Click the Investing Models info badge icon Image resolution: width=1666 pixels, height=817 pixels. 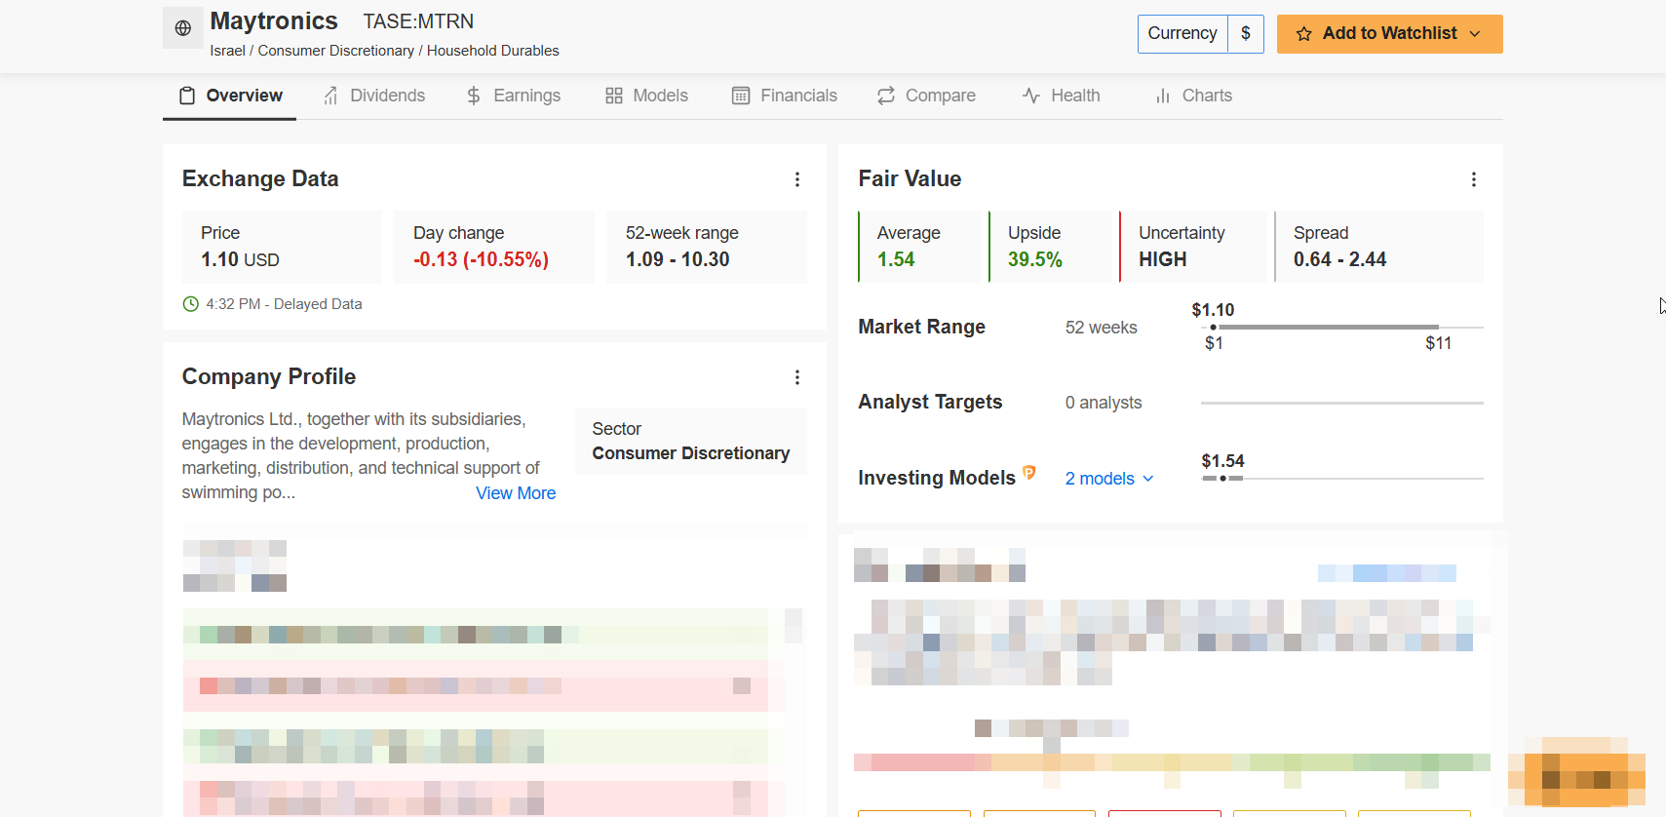(1028, 473)
